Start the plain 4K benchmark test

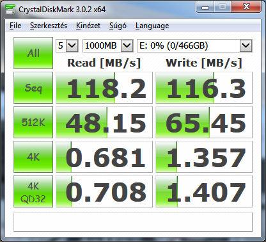click(33, 157)
